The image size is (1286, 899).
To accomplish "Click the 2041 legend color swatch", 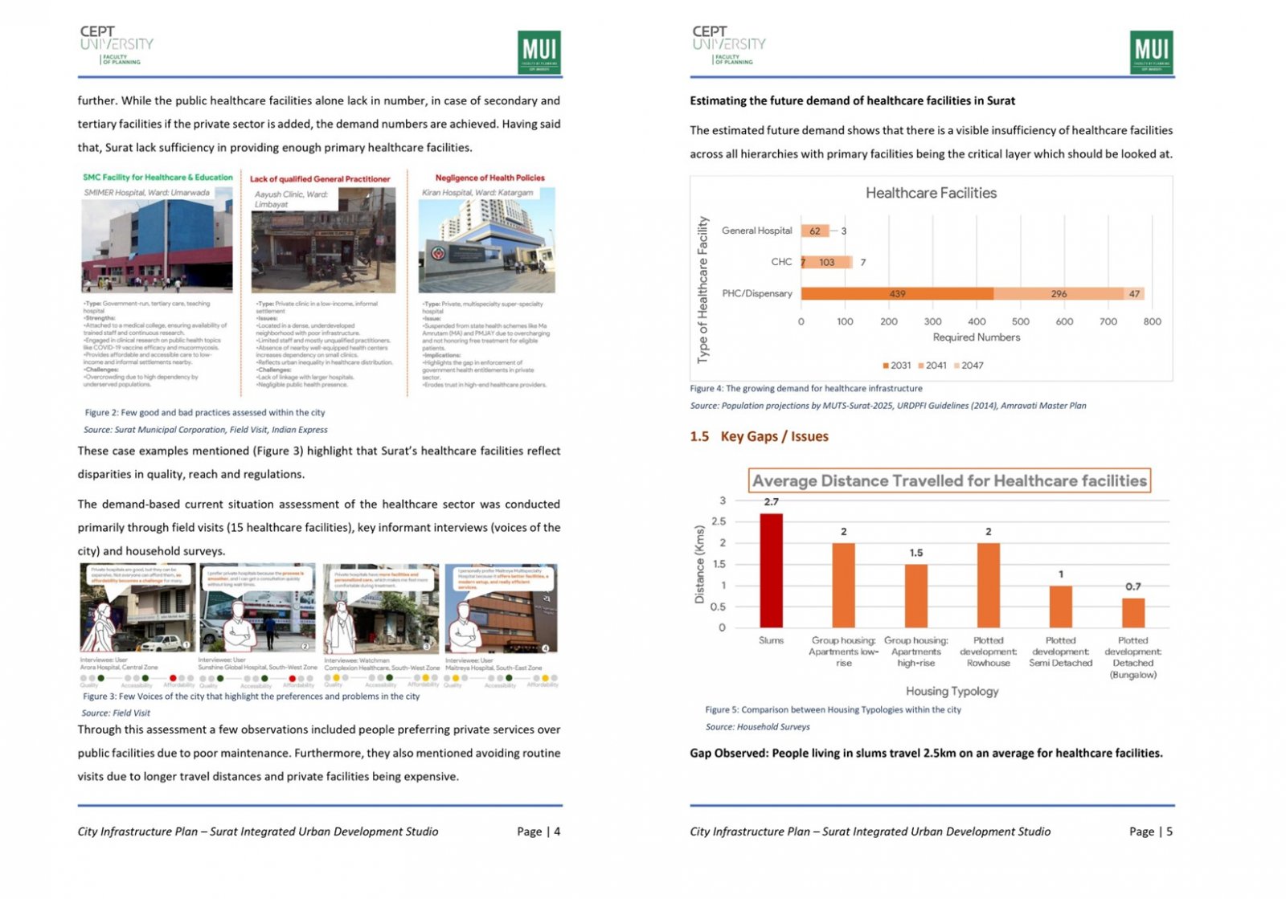I will tap(921, 366).
